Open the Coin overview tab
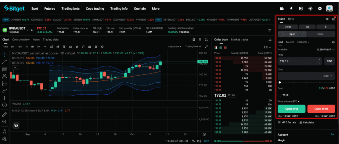The height and width of the screenshot is (144, 339). (21, 40)
